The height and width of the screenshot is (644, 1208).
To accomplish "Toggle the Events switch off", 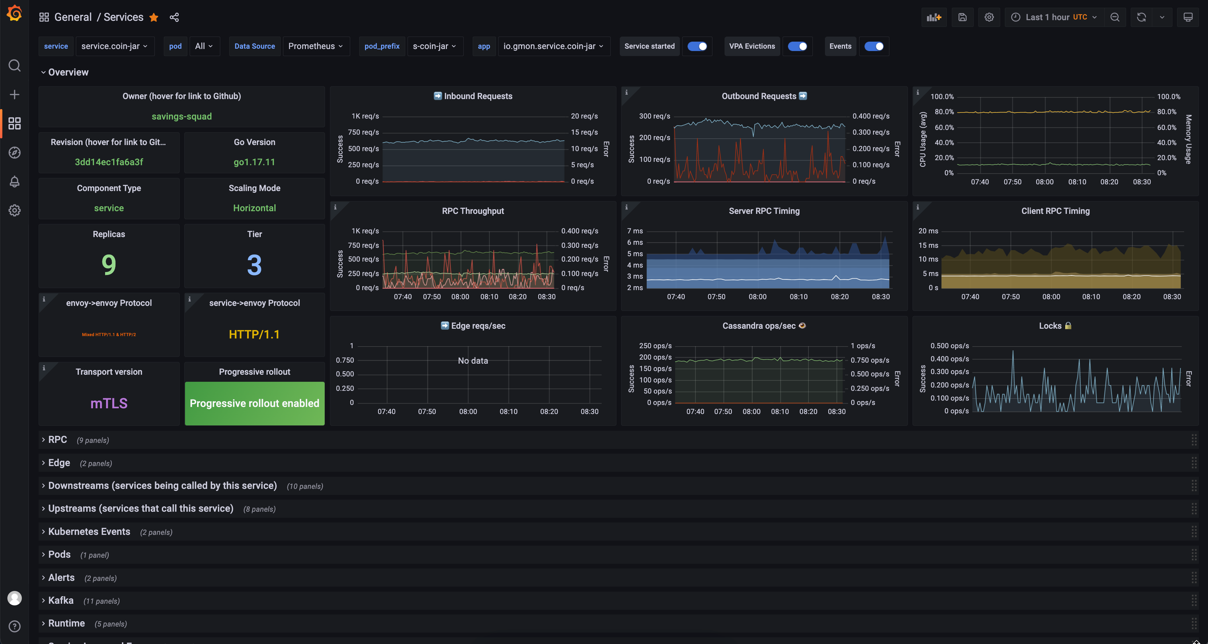I will pyautogui.click(x=873, y=46).
